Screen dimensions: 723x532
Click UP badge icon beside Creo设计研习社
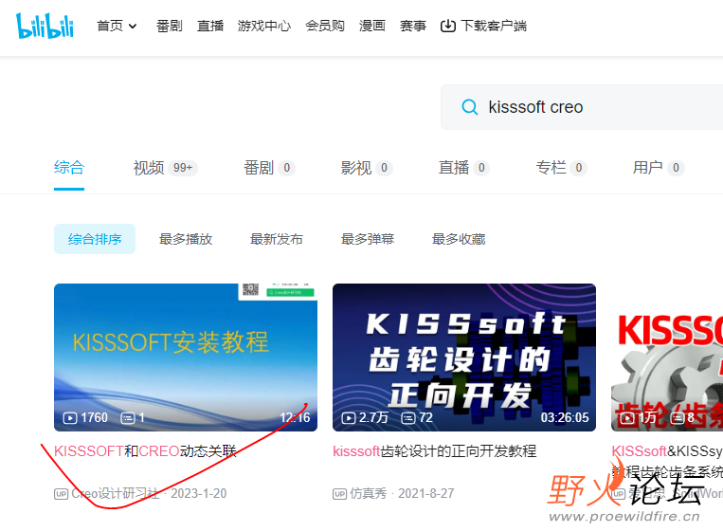tap(61, 494)
